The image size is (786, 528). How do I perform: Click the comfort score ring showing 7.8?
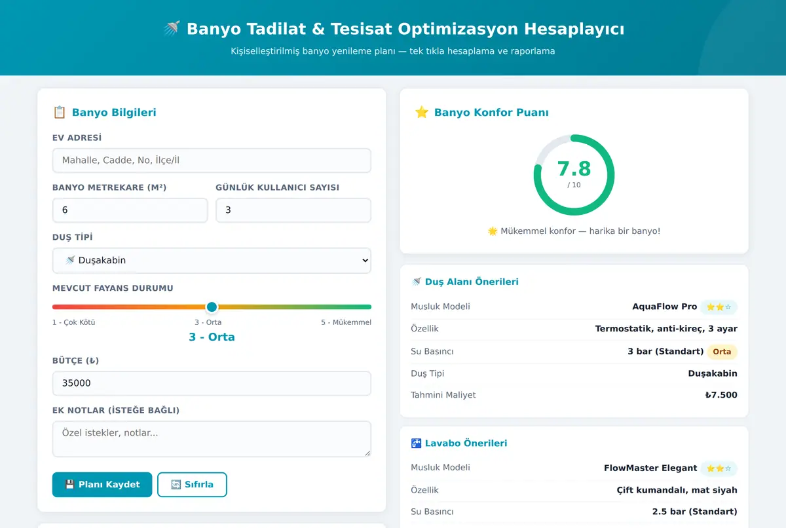point(574,175)
